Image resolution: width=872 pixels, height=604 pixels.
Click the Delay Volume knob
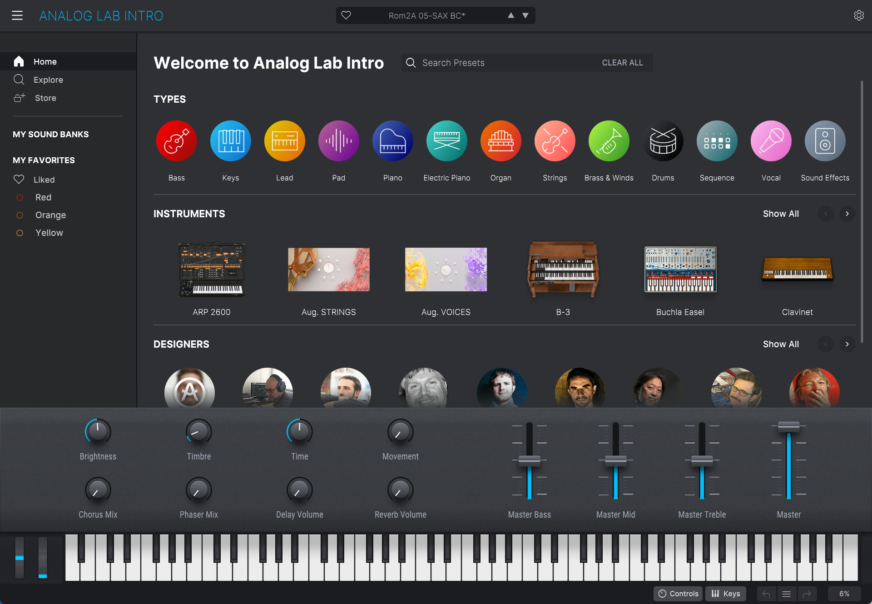[x=300, y=490]
